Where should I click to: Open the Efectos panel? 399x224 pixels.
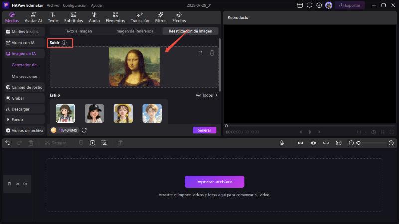(x=179, y=17)
